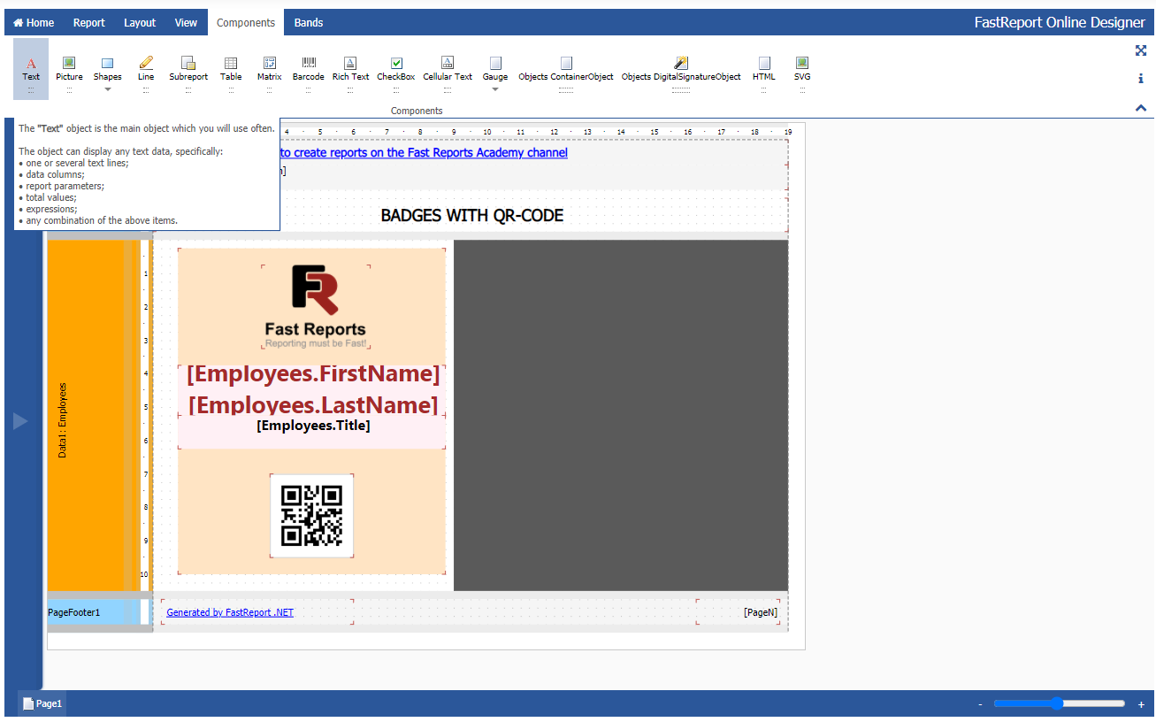Click the Fast Reports Academy channel link
Screen dimensions: 1156x722
424,152
